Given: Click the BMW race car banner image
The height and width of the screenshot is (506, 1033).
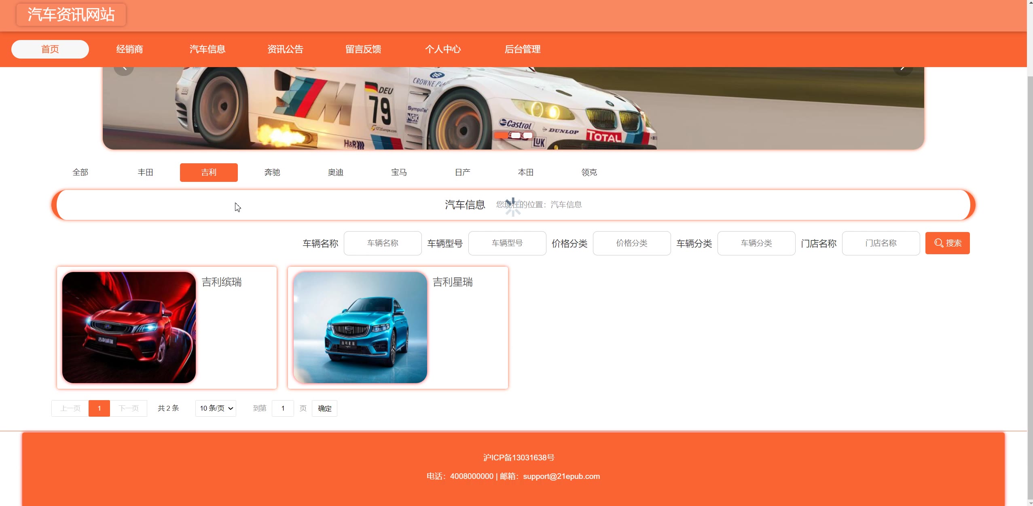Looking at the screenshot, I should 513,108.
